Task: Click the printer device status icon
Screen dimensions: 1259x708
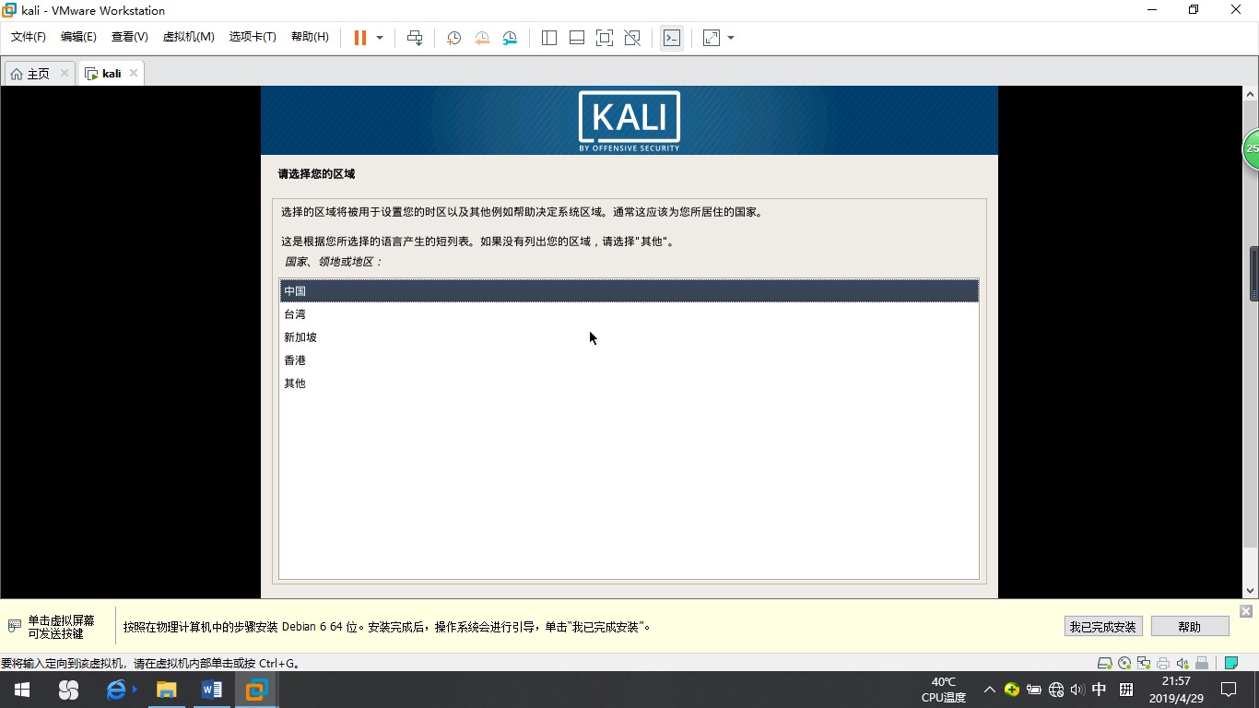Action: coord(1163,663)
